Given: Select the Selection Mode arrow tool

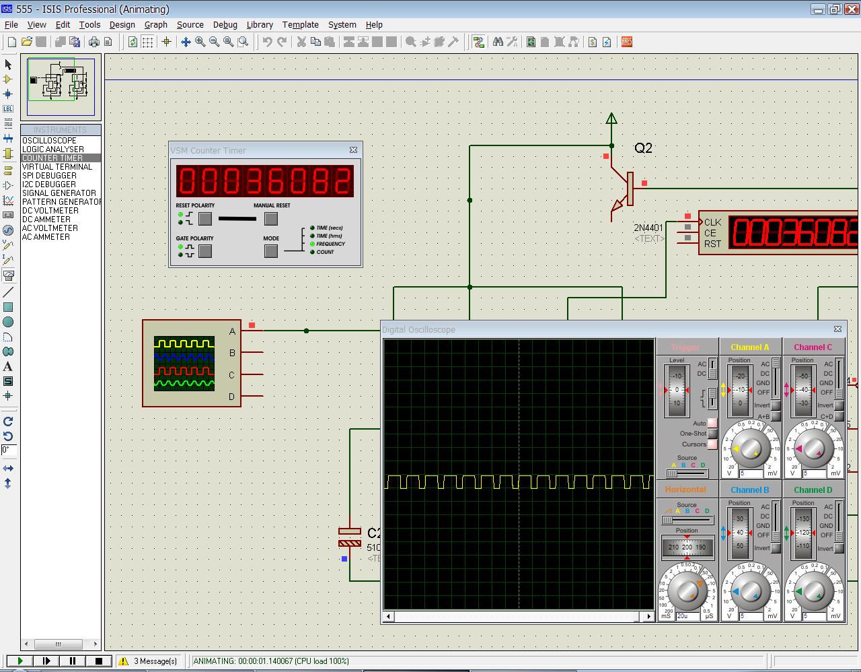Looking at the screenshot, I should 8,65.
